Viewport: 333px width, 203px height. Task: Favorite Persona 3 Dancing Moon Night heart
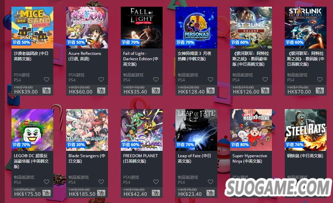point(211,79)
